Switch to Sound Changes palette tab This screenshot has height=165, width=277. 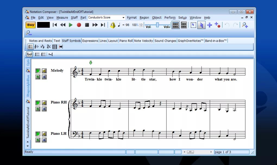(x=165, y=41)
